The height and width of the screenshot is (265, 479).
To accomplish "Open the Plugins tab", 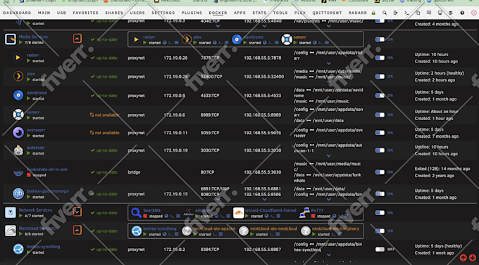I will click(192, 13).
